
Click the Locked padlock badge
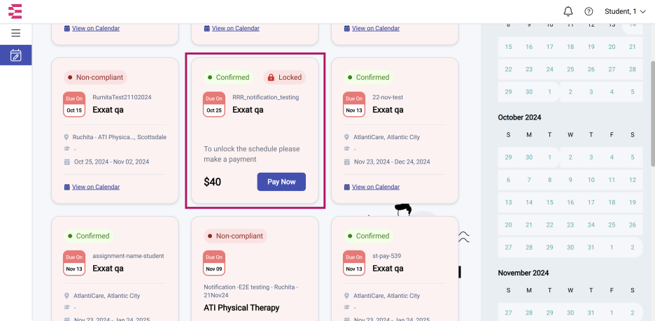point(285,77)
